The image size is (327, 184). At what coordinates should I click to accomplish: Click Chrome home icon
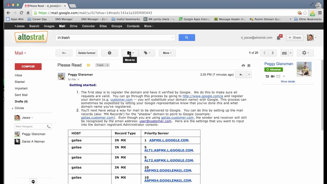point(28,13)
